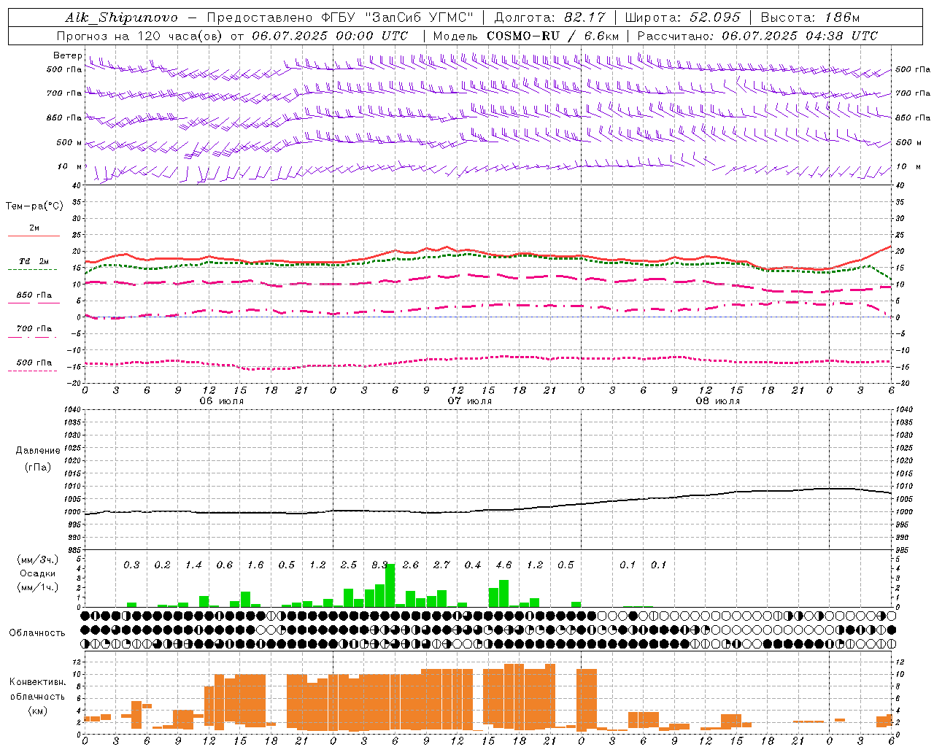Click the 0.4 precipitation total
The width and height of the screenshot is (934, 747).
click(473, 565)
